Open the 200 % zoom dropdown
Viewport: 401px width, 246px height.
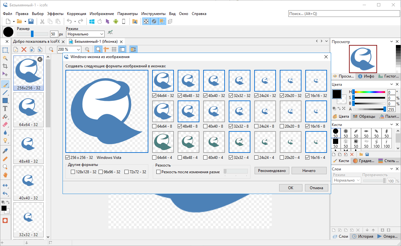coord(69,49)
